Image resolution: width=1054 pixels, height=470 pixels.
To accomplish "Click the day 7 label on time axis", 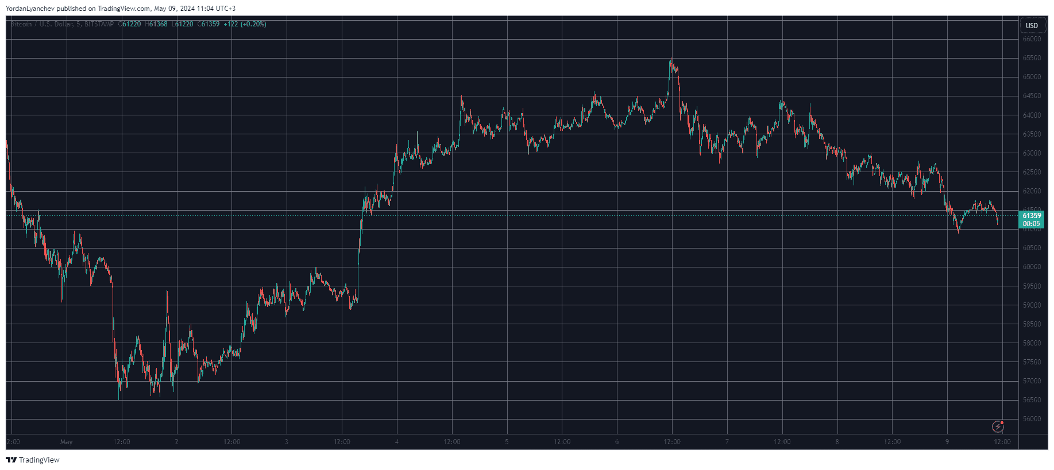I will (x=727, y=442).
